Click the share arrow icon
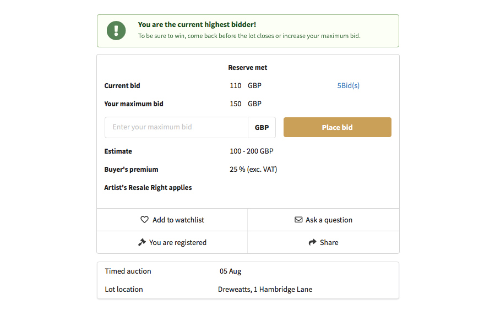Viewport: 495px width, 310px height. [x=313, y=242]
